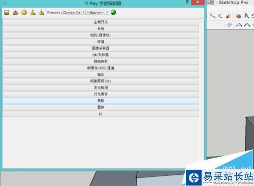The width and height of the screenshot is (254, 186).
Task: Open the 置换 rollout
Action: pyautogui.click(x=101, y=107)
